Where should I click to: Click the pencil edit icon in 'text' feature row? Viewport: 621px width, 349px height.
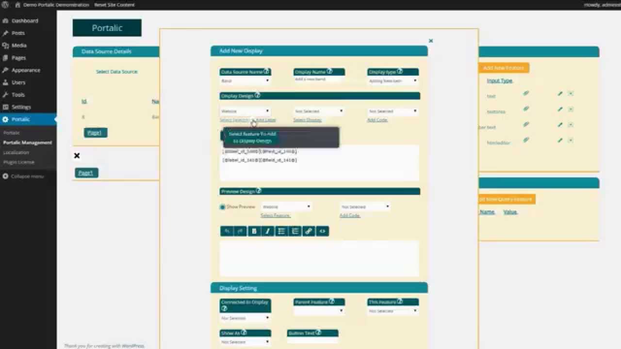click(560, 93)
